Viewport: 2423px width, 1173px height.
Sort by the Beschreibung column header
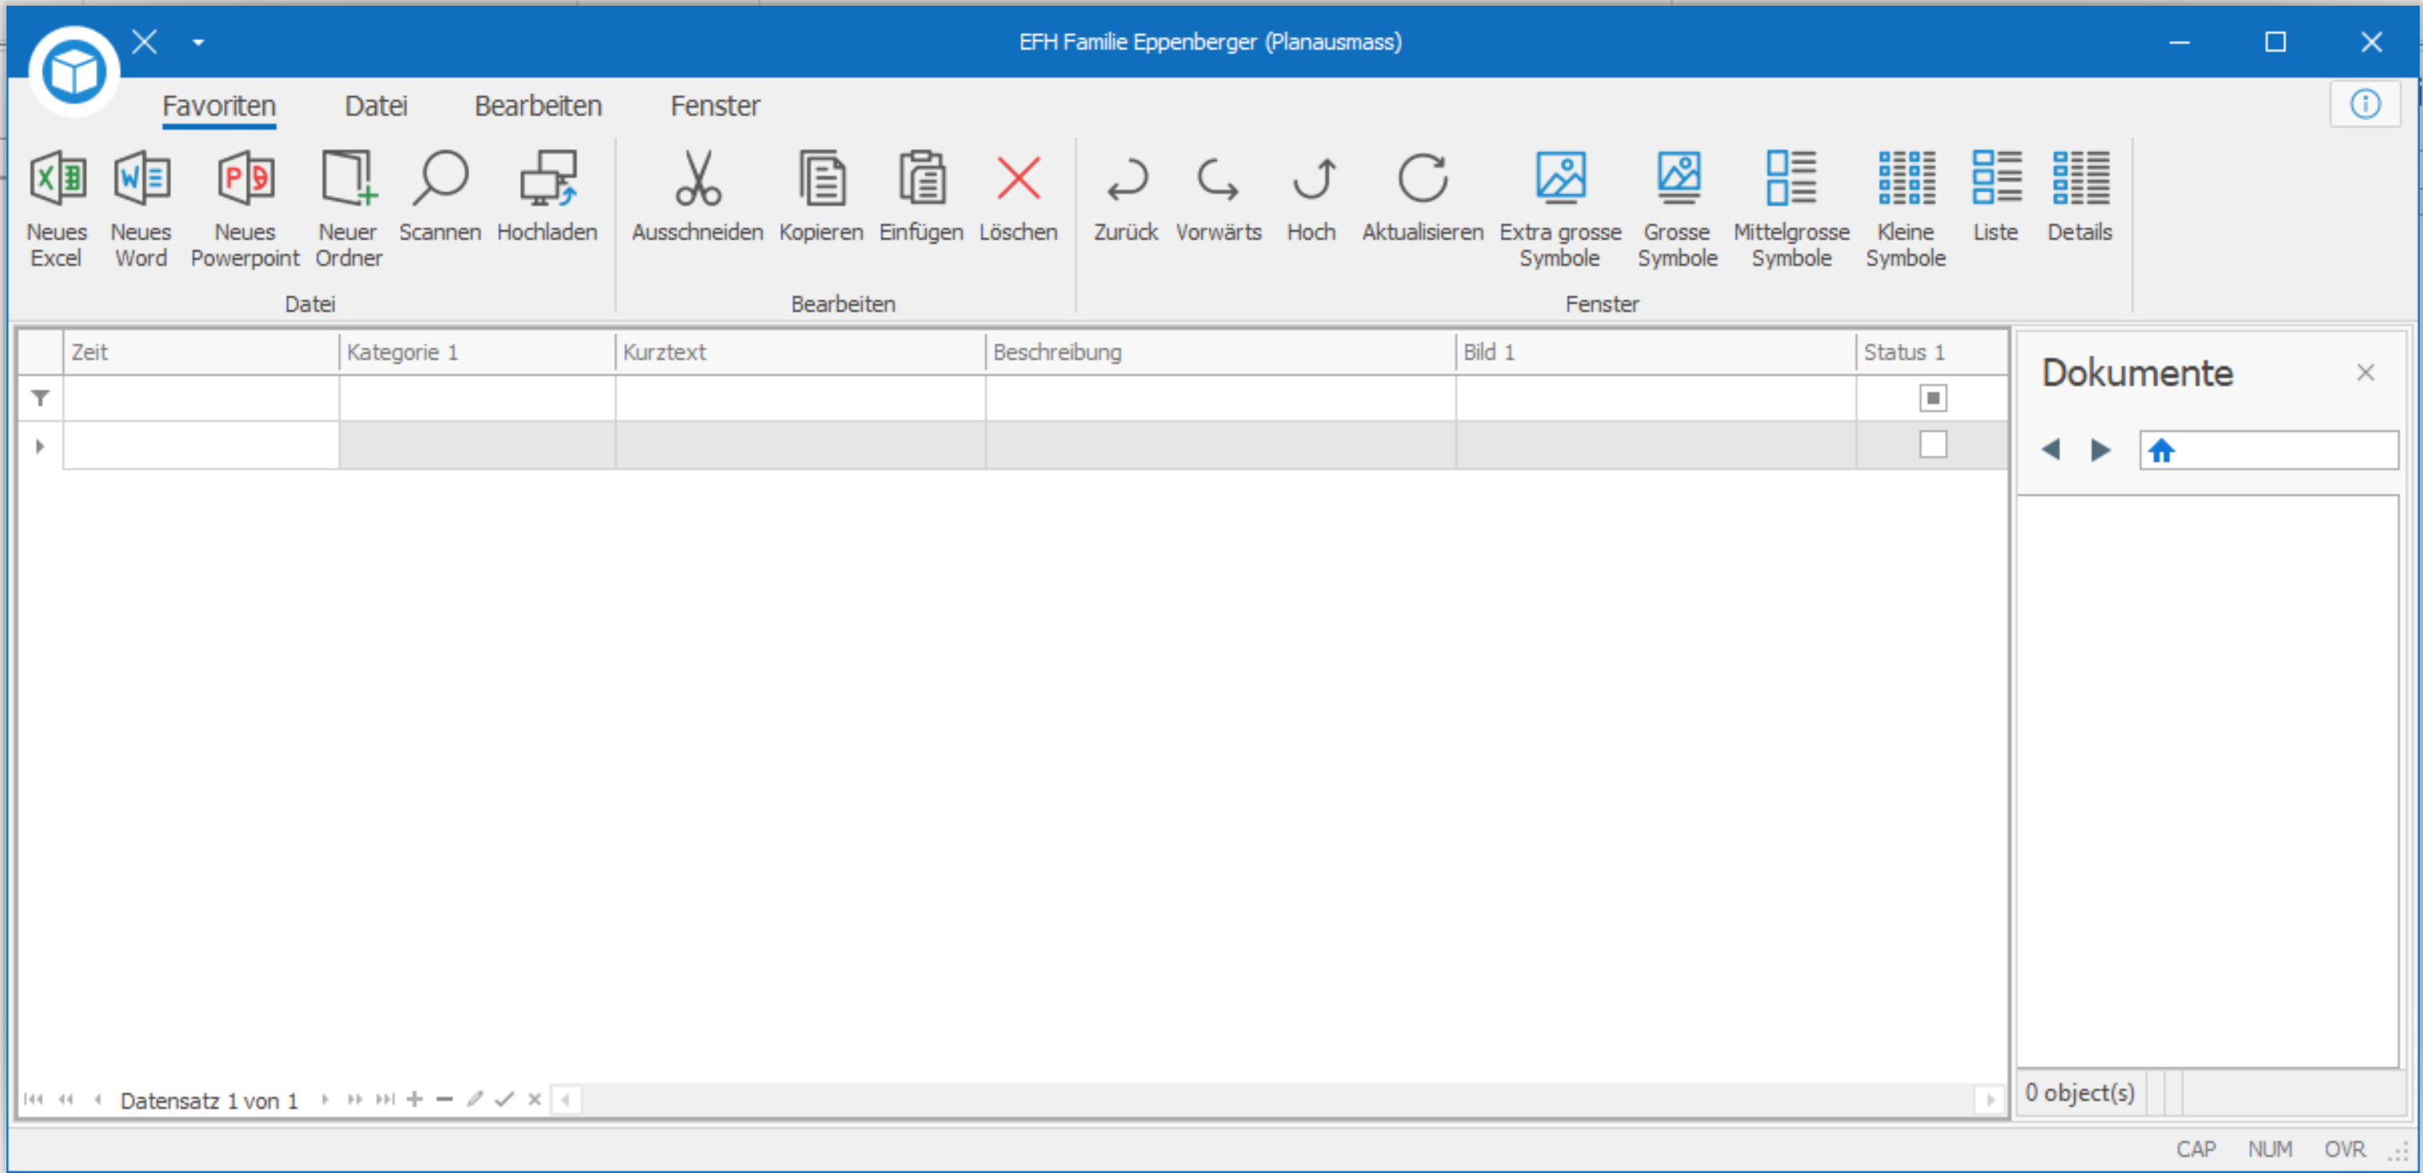point(1221,351)
